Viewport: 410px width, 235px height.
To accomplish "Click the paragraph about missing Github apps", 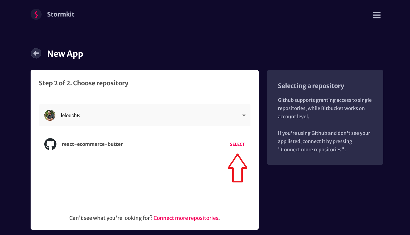I will point(324,141).
